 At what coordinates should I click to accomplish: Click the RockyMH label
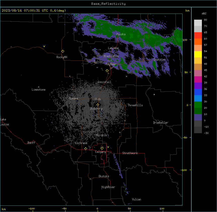click(x=62, y=57)
